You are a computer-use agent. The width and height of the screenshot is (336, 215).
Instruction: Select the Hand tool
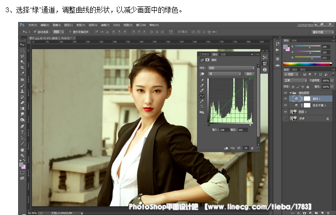tap(22, 150)
